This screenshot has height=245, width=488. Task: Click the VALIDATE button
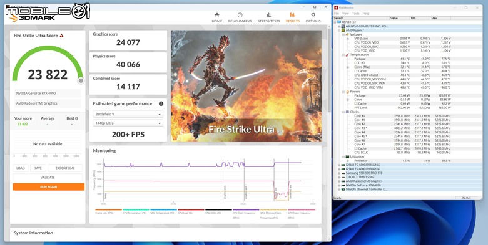pyautogui.click(x=48, y=178)
